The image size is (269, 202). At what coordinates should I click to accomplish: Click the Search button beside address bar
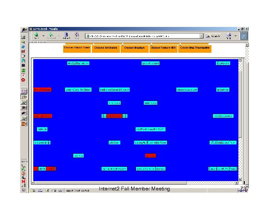pos(213,36)
